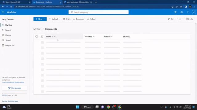
Task: Open the browser side panel icon
Action: [186, 7]
